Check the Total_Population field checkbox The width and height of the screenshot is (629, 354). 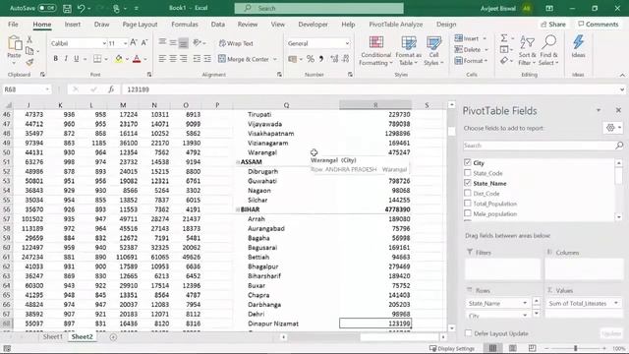[468, 204]
